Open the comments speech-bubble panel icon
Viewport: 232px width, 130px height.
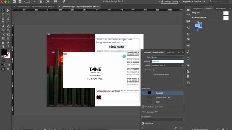[188, 21]
